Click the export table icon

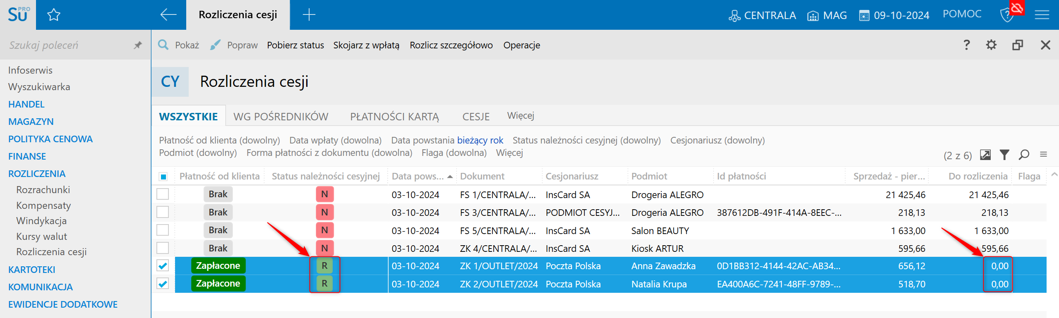coord(985,155)
